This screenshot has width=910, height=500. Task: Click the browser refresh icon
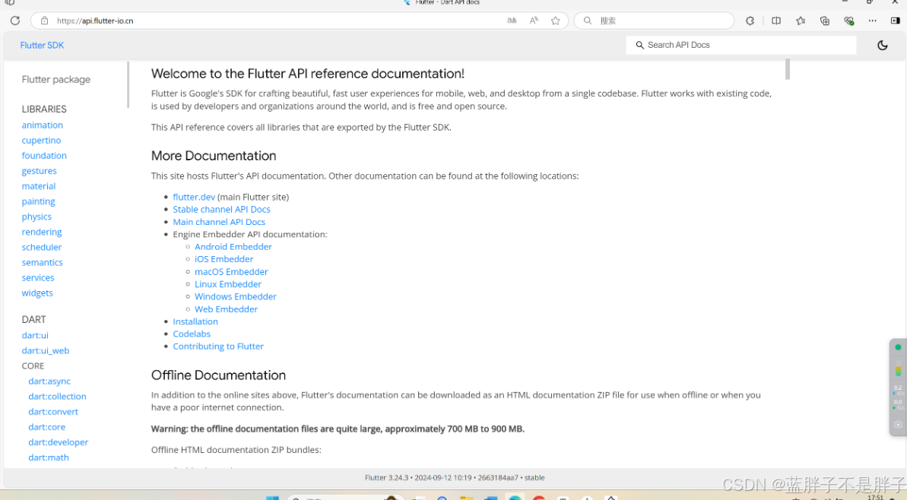click(15, 21)
